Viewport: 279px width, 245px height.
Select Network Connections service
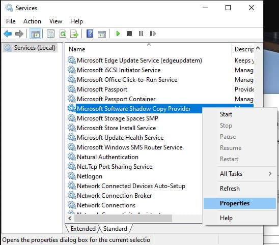coord(106,205)
